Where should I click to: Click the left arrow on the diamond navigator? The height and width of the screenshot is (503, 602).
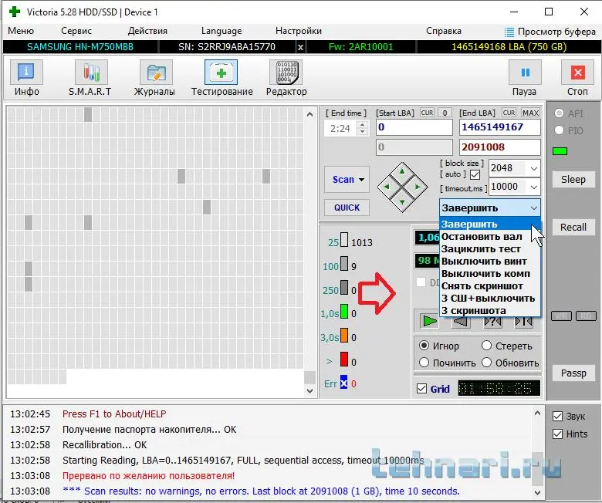point(387,187)
